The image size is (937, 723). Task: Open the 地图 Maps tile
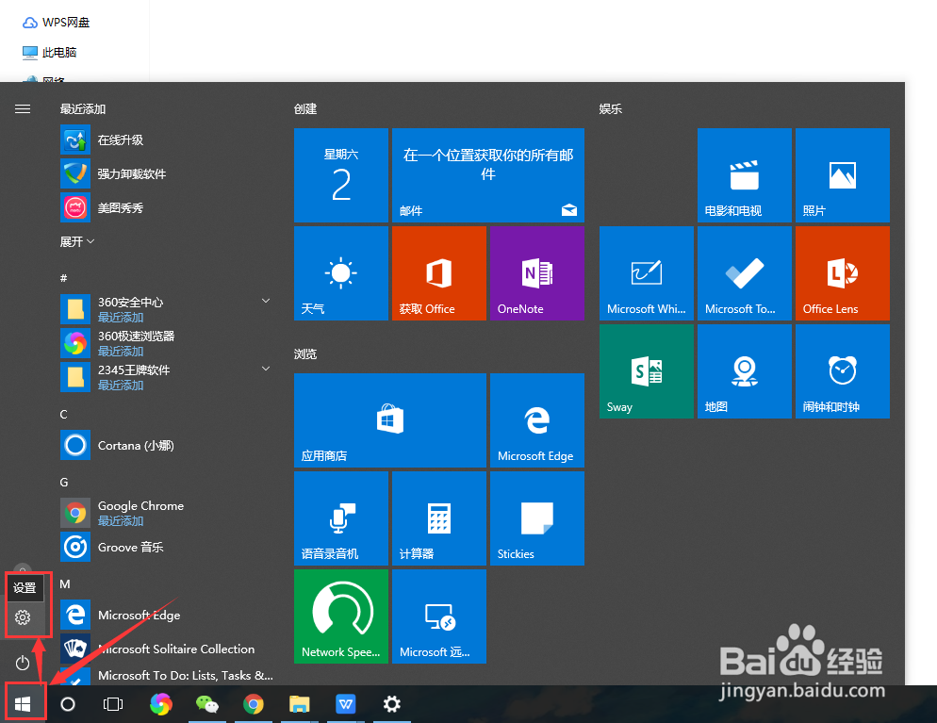[x=744, y=370]
